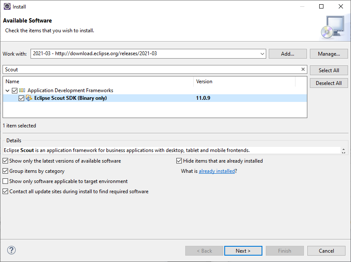Toggle Hide items that are already installed
Viewport: 351px width, 262px height.
[x=179, y=161]
